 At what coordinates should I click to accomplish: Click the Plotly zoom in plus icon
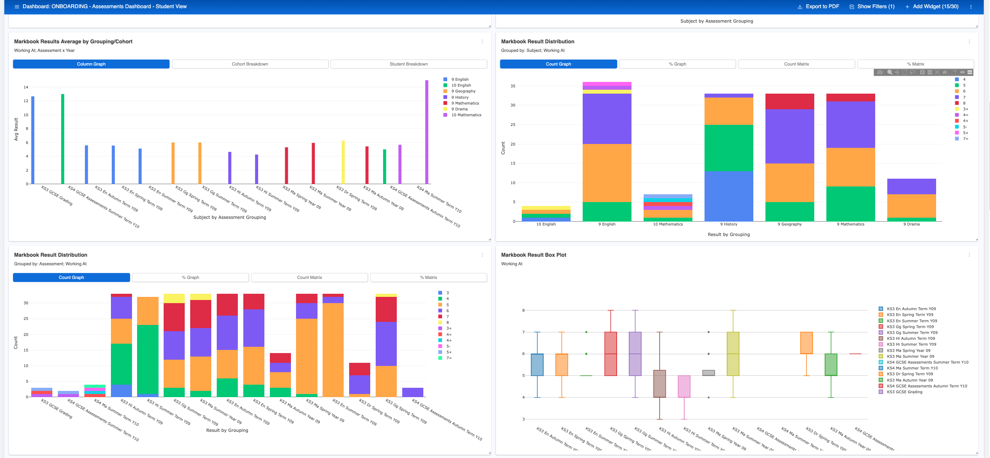tap(922, 72)
